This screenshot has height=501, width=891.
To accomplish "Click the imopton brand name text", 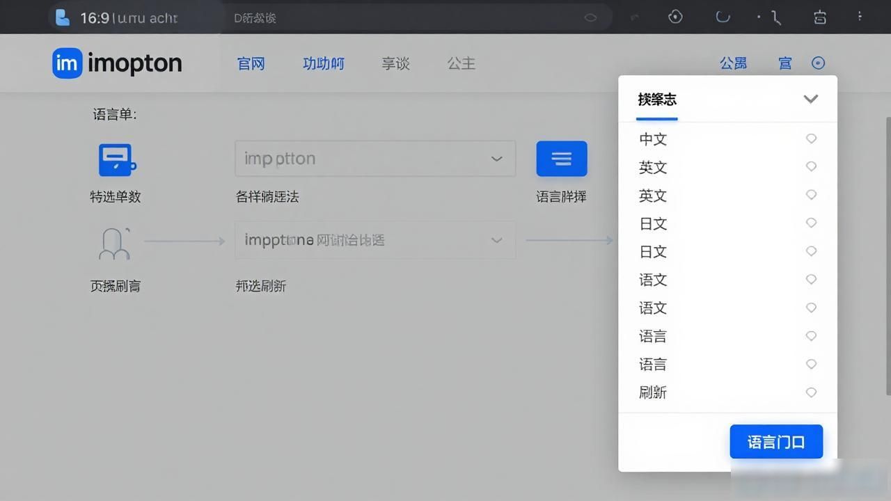I will (135, 63).
